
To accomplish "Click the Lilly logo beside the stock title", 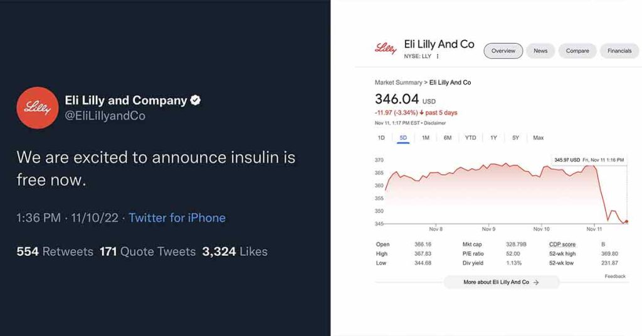I will (385, 48).
